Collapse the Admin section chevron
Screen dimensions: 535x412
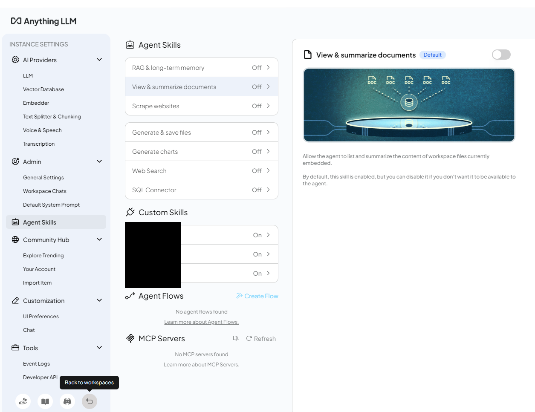(99, 161)
